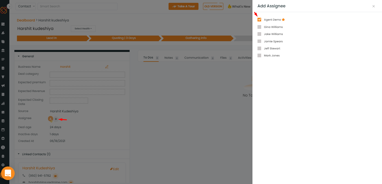Tick the Jeff Stewart checkbox
Screen dimensions: 382x184
pos(259,49)
